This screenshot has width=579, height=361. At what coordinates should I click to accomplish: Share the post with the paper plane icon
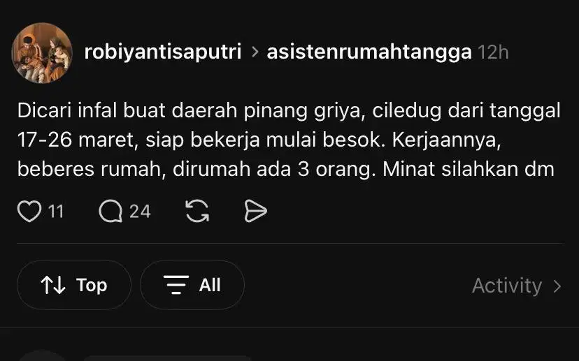pyautogui.click(x=255, y=212)
